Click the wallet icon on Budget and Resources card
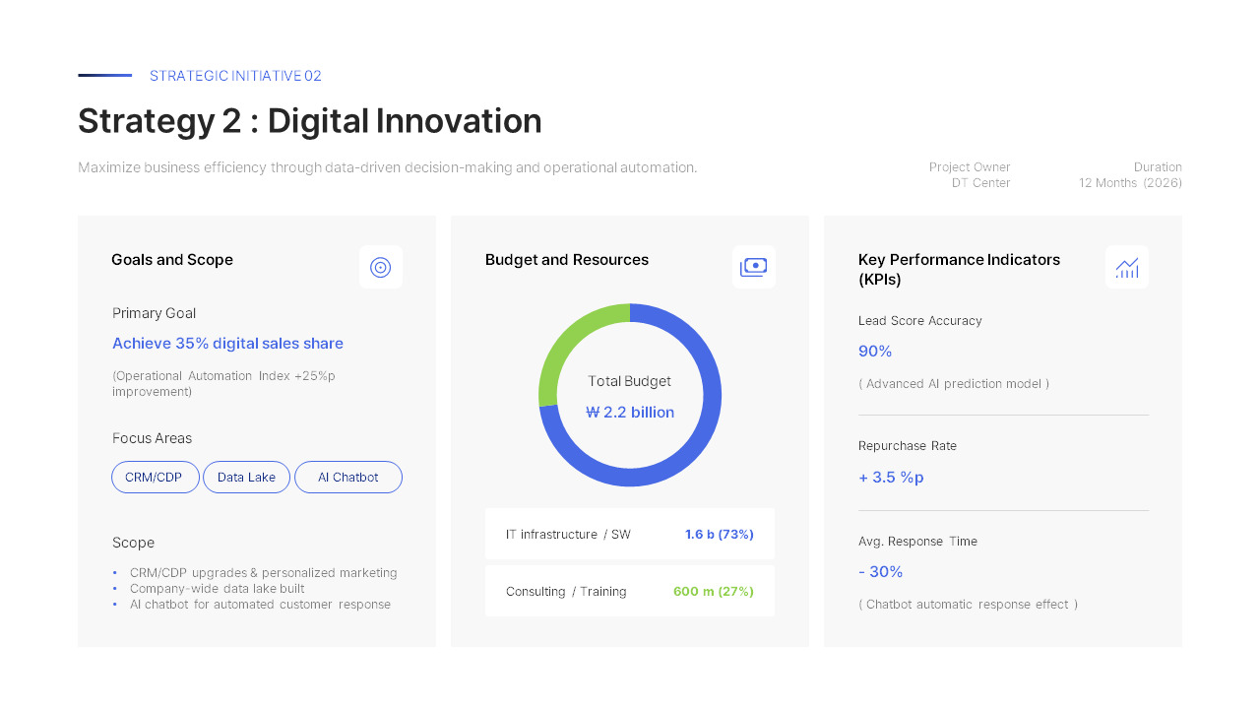Image resolution: width=1260 pixels, height=709 pixels. tap(754, 267)
